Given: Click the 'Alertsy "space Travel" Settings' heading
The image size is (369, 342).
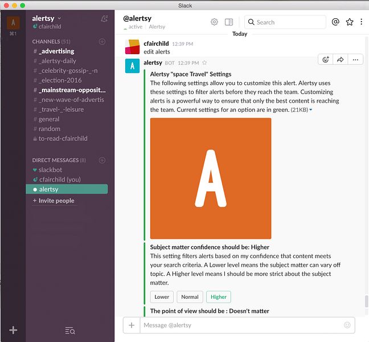Looking at the screenshot, I should (x=191, y=74).
